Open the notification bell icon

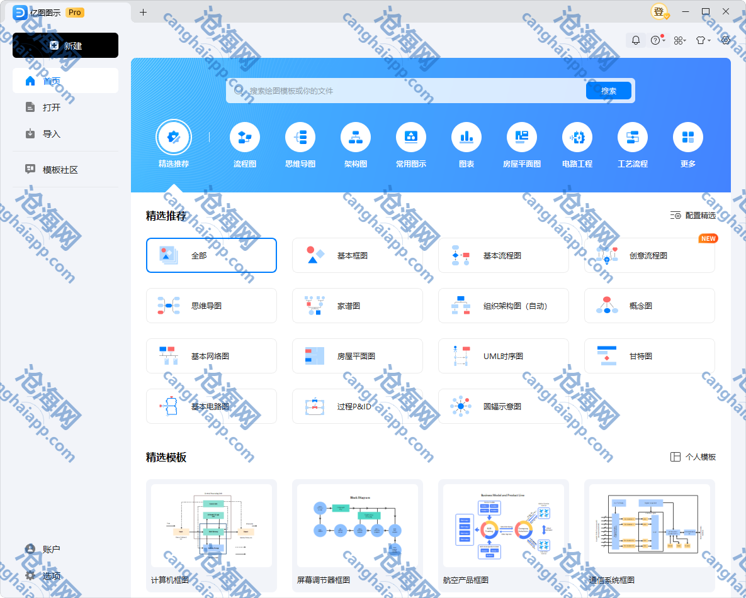click(x=636, y=40)
